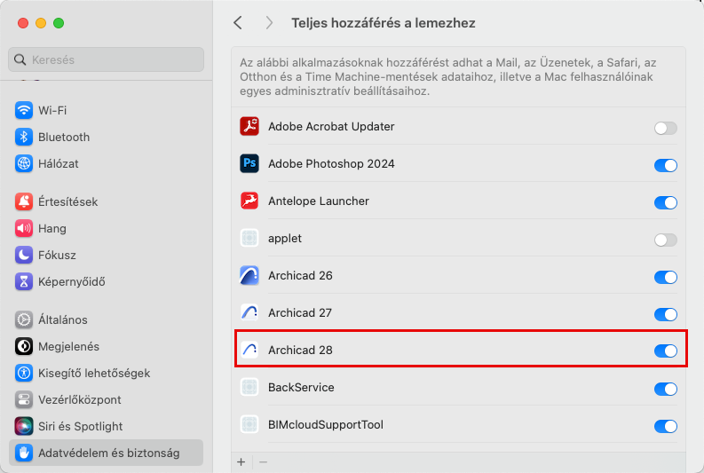The image size is (704, 473).
Task: Open the Kisegítő lehetőségek accessibility icon
Action: pos(24,373)
